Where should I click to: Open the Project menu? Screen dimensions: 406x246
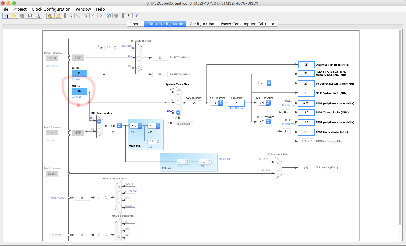[x=20, y=9]
